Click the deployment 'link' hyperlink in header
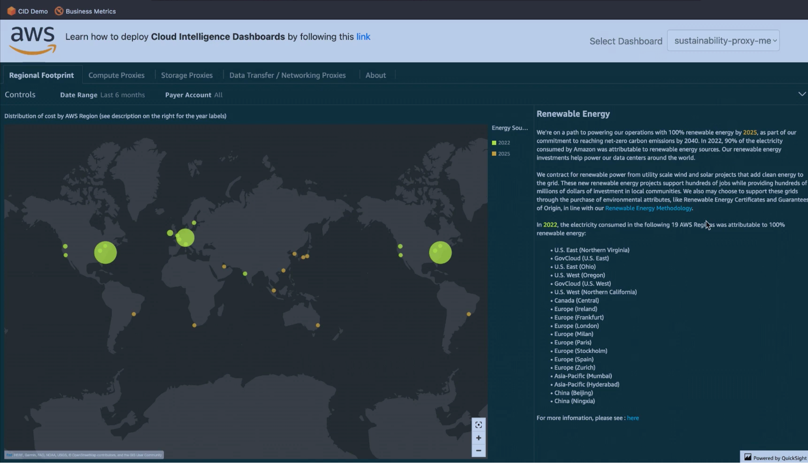The width and height of the screenshot is (808, 466). (x=363, y=37)
